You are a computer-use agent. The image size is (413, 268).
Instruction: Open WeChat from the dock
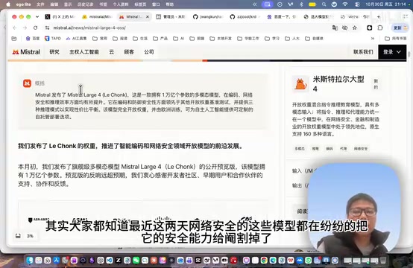coord(136,261)
